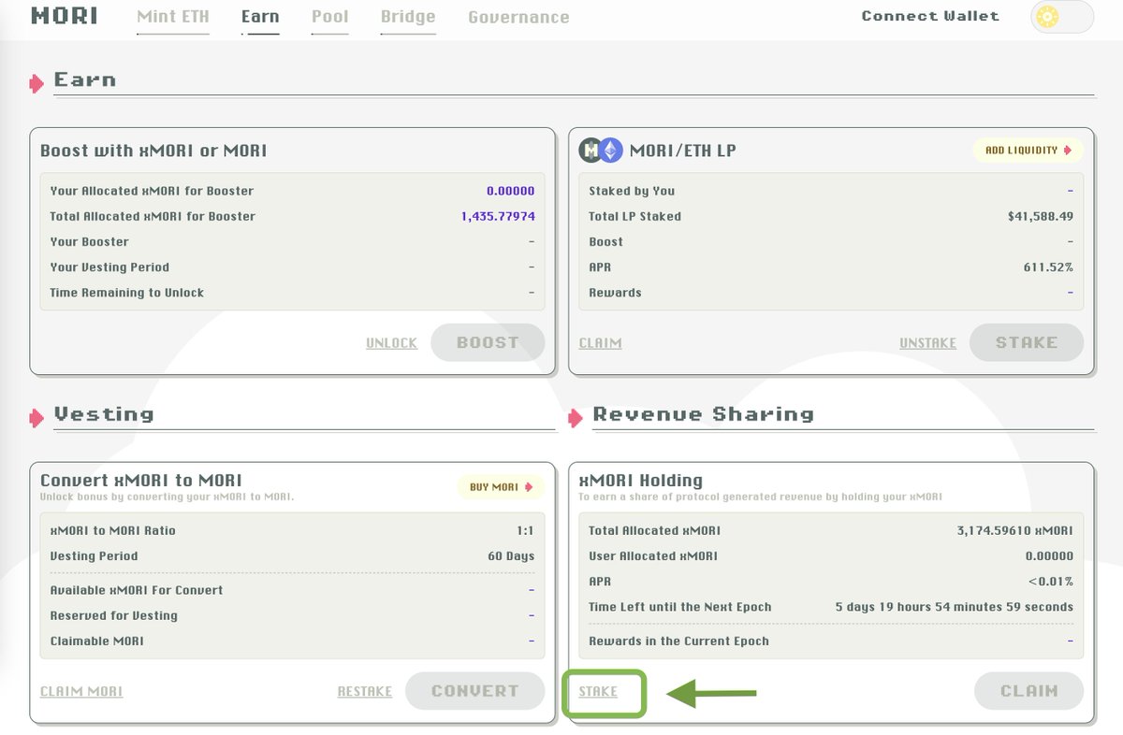Click the CONVERT button
Image resolution: width=1123 pixels, height=735 pixels.
point(474,691)
